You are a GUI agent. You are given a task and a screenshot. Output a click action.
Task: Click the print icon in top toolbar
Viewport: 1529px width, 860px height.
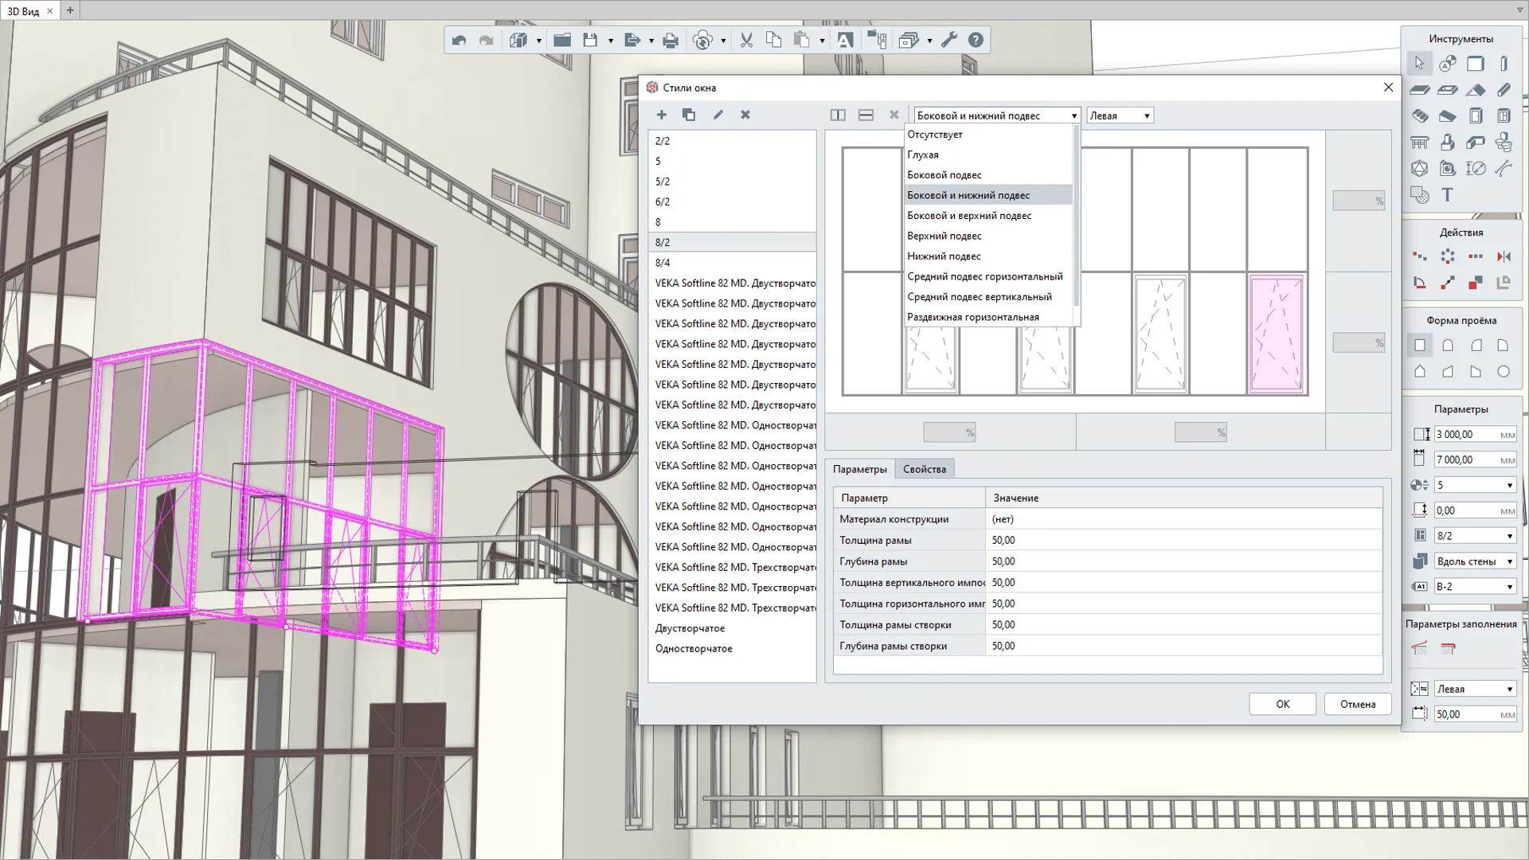[x=671, y=41]
